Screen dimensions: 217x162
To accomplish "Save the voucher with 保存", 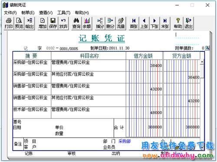I will point(53,23).
